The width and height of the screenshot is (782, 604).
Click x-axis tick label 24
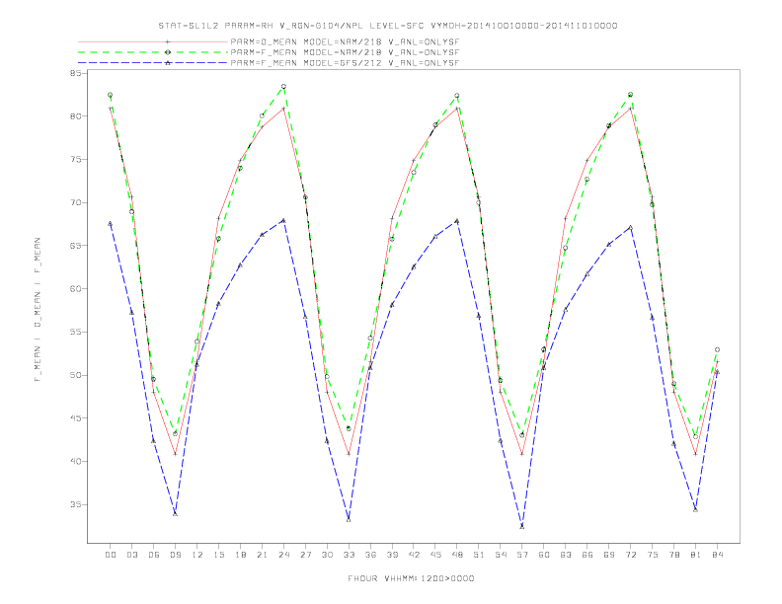pyautogui.click(x=283, y=555)
